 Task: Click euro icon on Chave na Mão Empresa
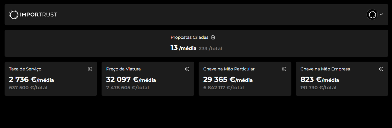(x=381, y=69)
